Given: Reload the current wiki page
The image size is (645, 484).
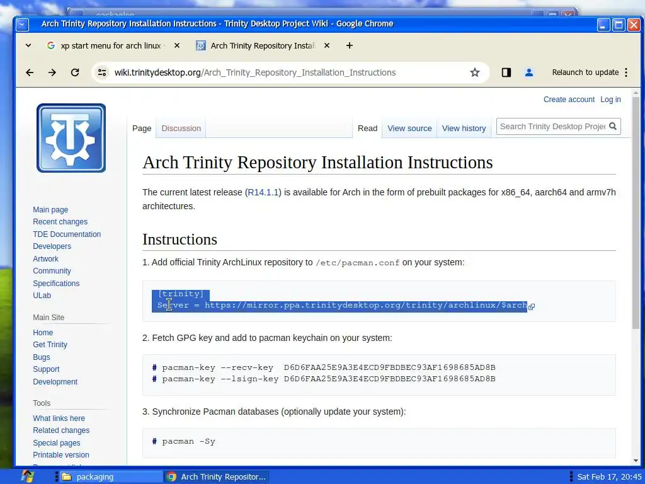Looking at the screenshot, I should [75, 73].
